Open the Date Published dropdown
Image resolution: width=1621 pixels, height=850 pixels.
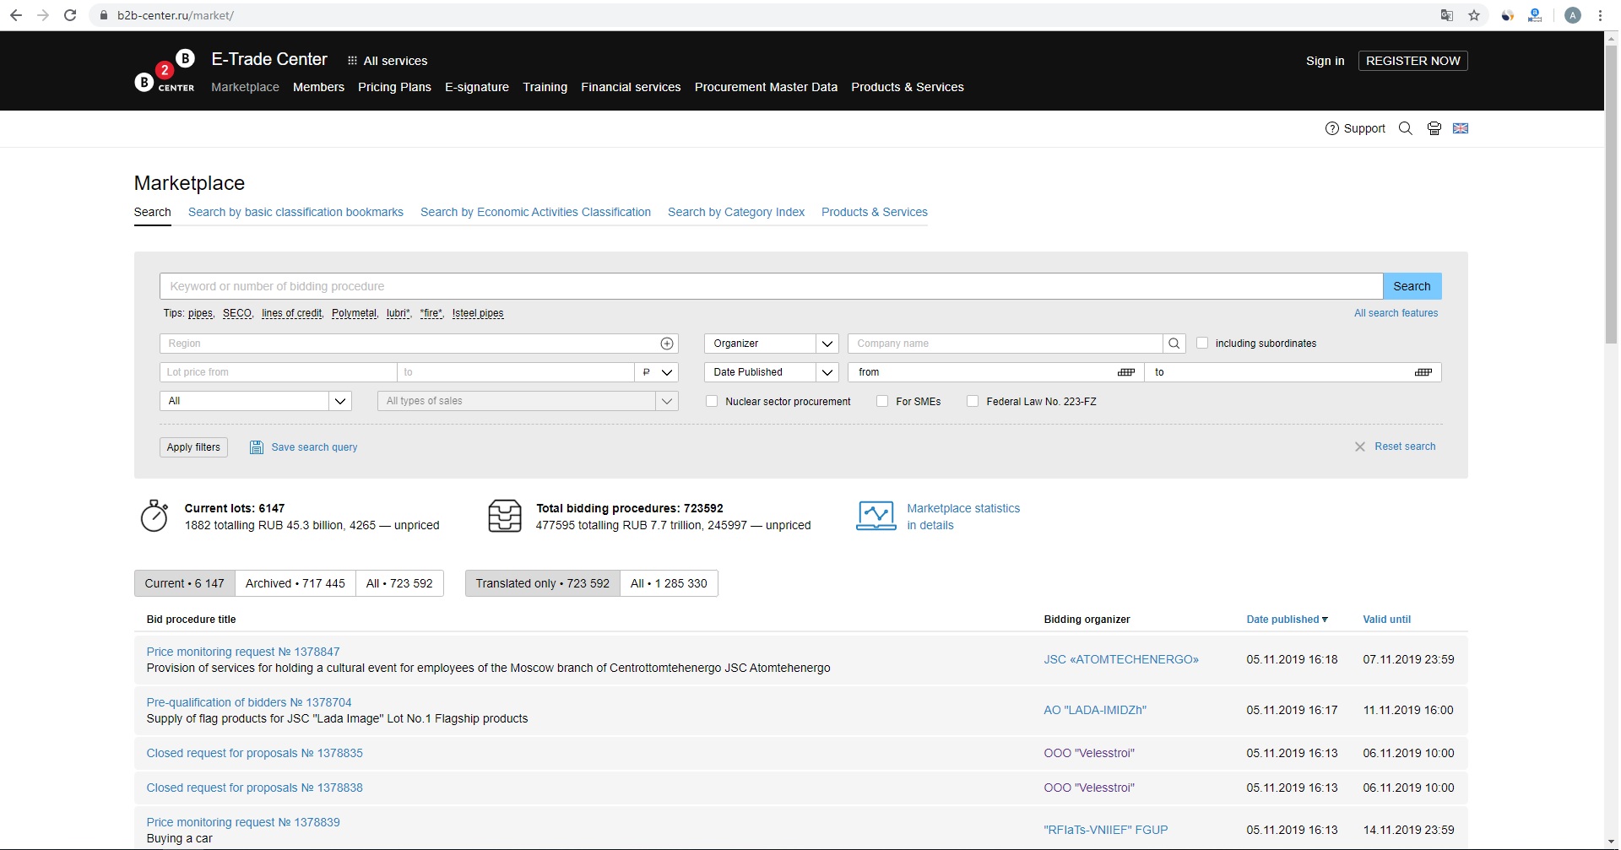pos(827,372)
